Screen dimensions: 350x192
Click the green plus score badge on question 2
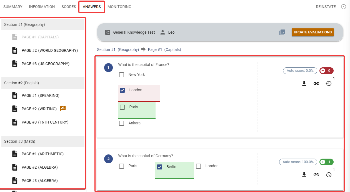[326, 162]
